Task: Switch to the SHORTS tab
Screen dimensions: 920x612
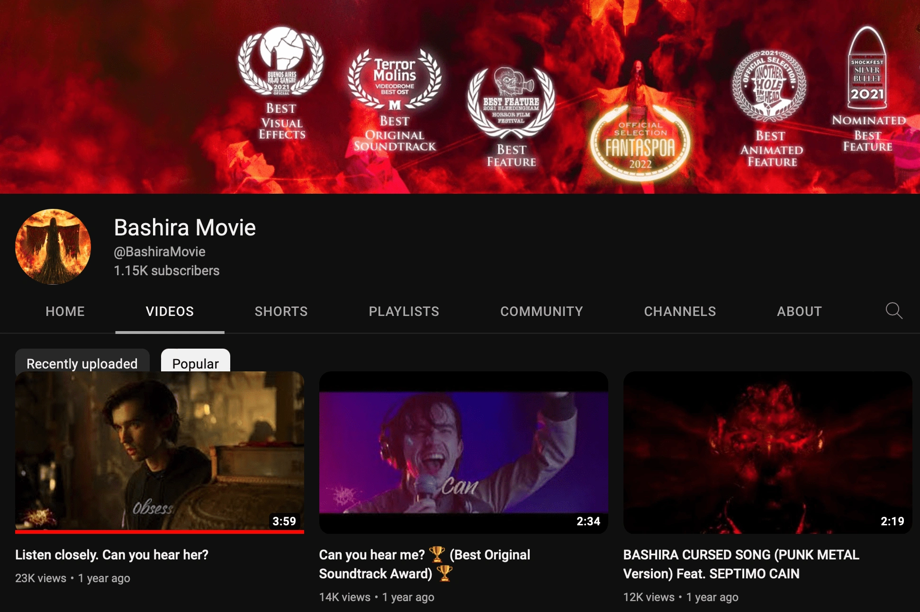Action: click(281, 311)
